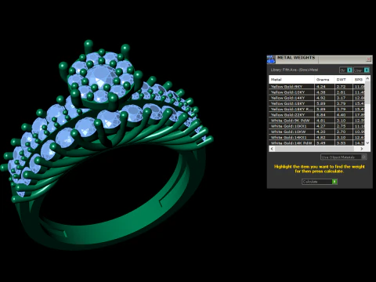Screen dimensions: 376x282
Task: Select the Yellow Gold:22KY row
Action: 317,114
